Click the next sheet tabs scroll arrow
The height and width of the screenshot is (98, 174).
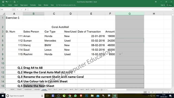(x=5, y=90)
